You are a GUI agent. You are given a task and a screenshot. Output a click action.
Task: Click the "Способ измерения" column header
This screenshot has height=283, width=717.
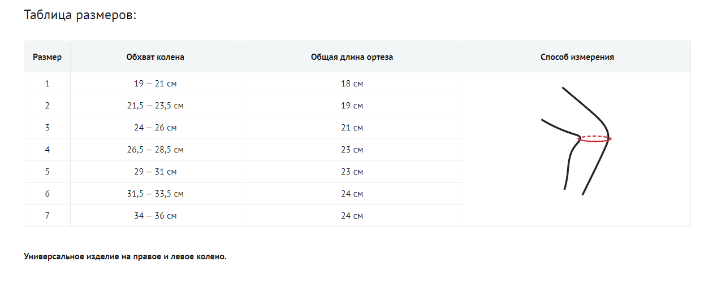click(577, 57)
